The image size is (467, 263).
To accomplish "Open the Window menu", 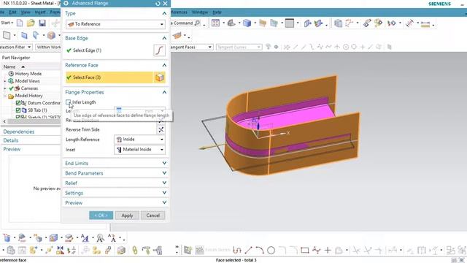I will tap(199, 12).
